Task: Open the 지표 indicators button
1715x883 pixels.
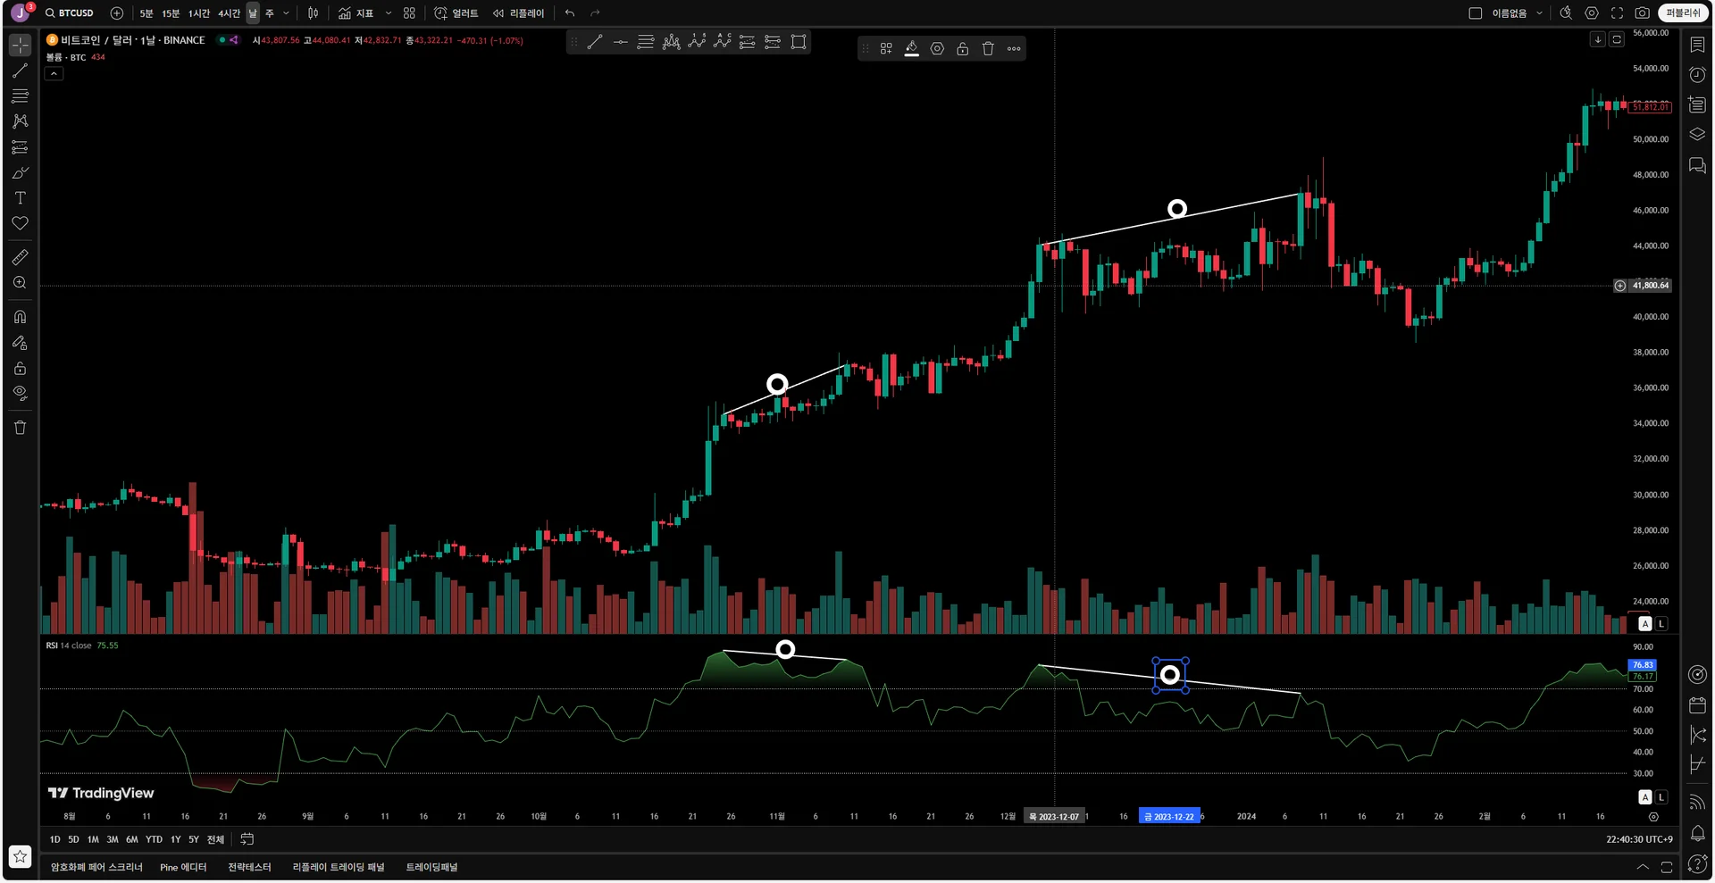Action: (x=356, y=13)
